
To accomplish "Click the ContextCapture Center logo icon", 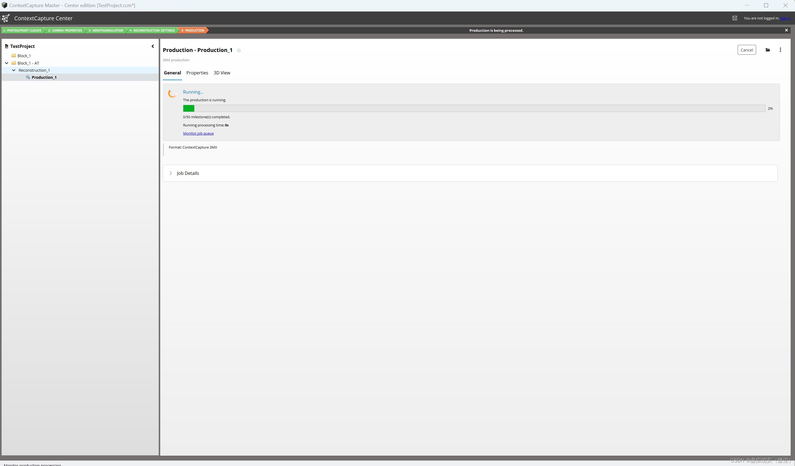I will tap(6, 18).
